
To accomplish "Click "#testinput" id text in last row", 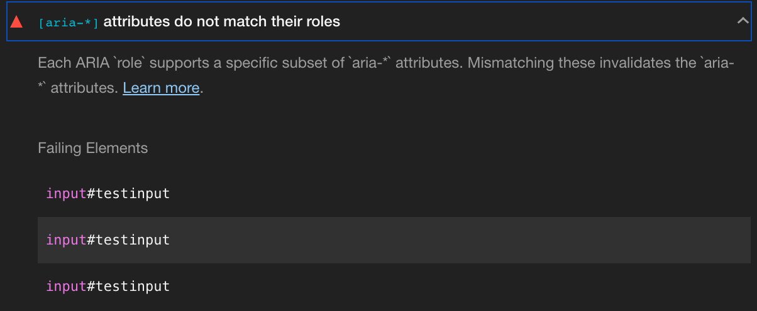I will point(128,287).
